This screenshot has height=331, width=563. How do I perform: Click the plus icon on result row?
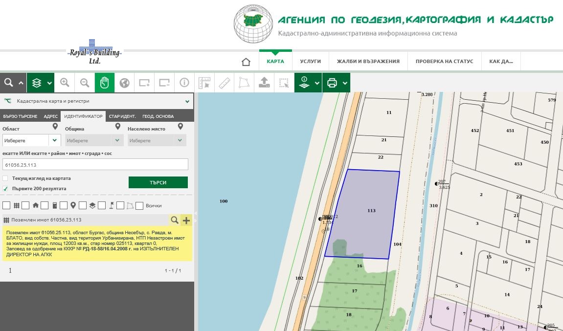tap(186, 221)
